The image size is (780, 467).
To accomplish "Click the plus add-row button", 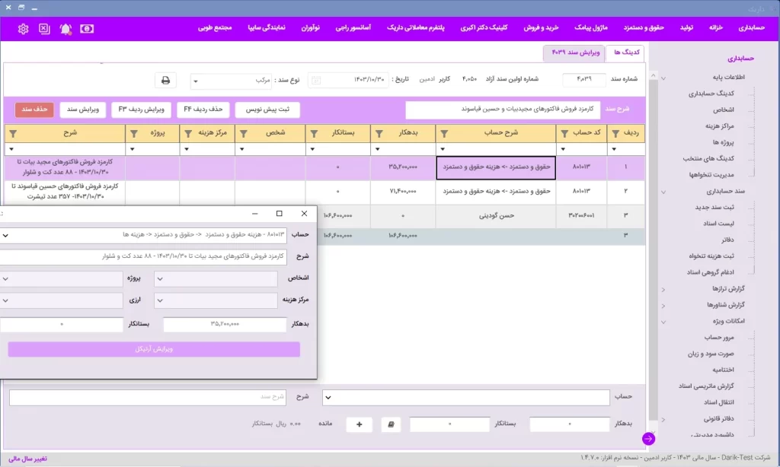I will (x=360, y=424).
